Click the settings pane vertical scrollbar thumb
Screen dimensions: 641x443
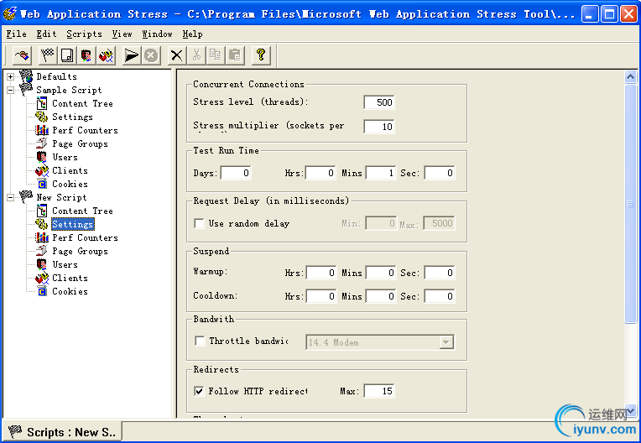point(630,203)
